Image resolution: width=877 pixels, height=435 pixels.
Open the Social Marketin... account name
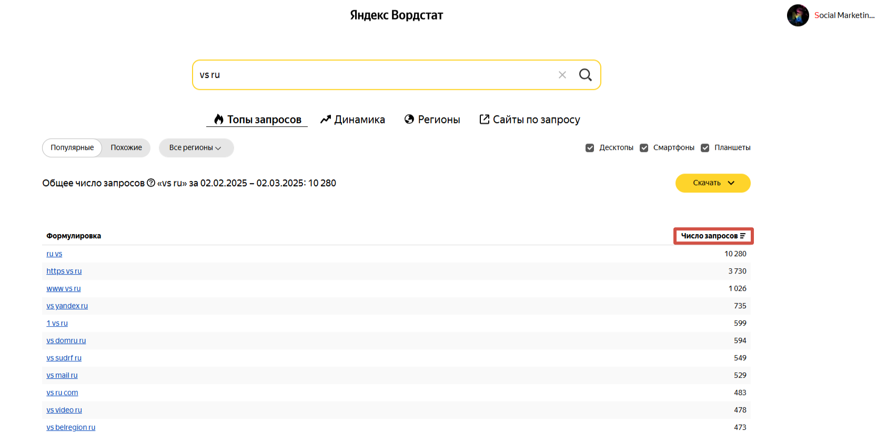click(x=844, y=15)
